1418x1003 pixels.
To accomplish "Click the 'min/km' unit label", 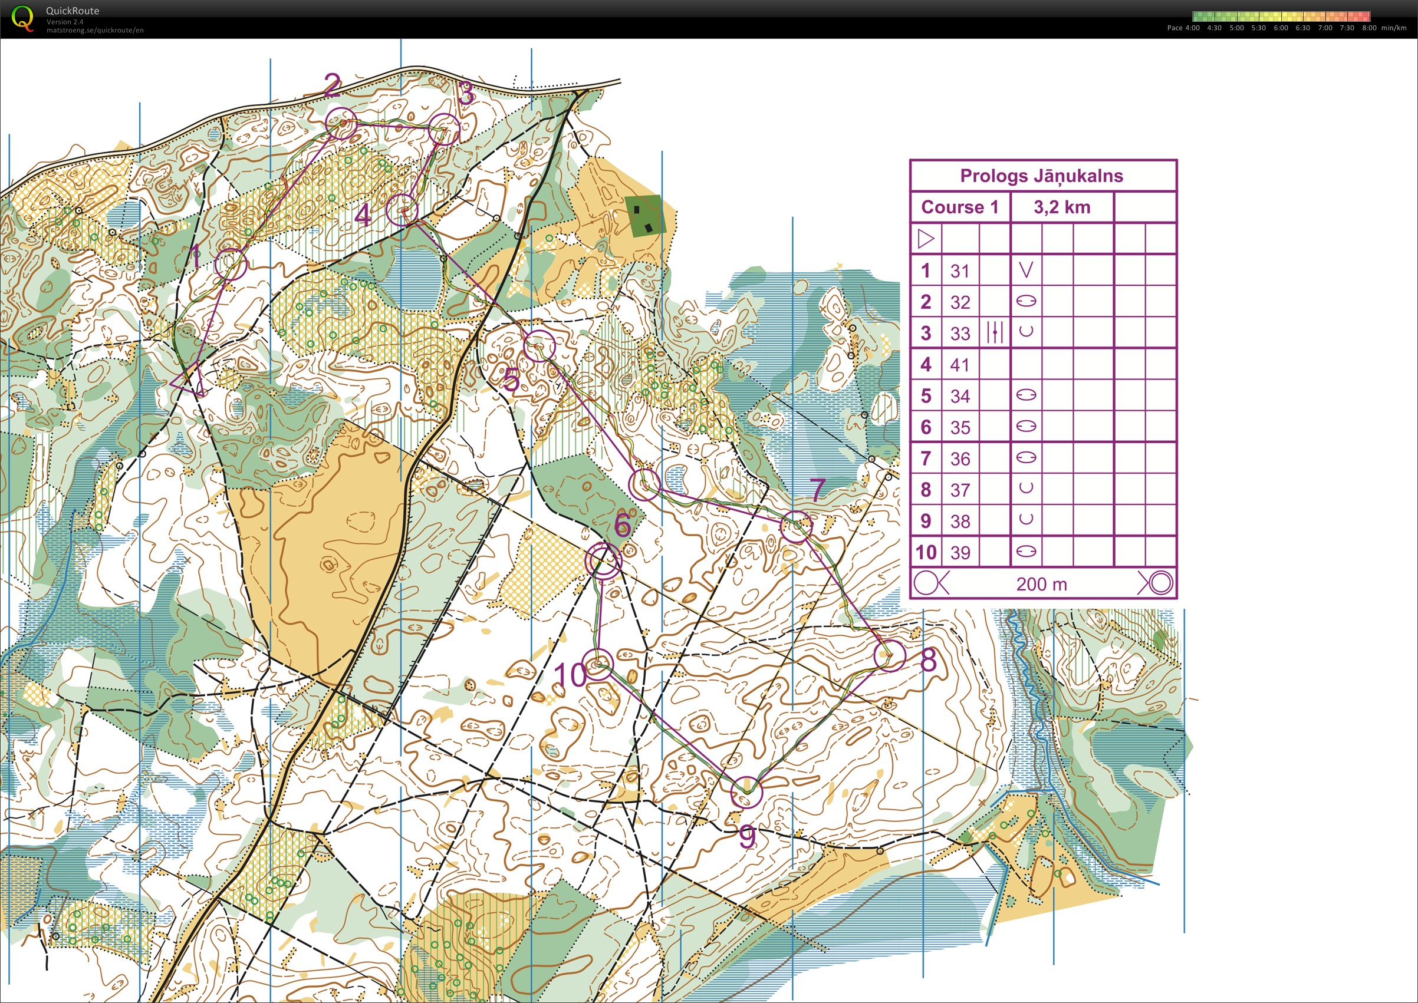I will pos(1394,28).
